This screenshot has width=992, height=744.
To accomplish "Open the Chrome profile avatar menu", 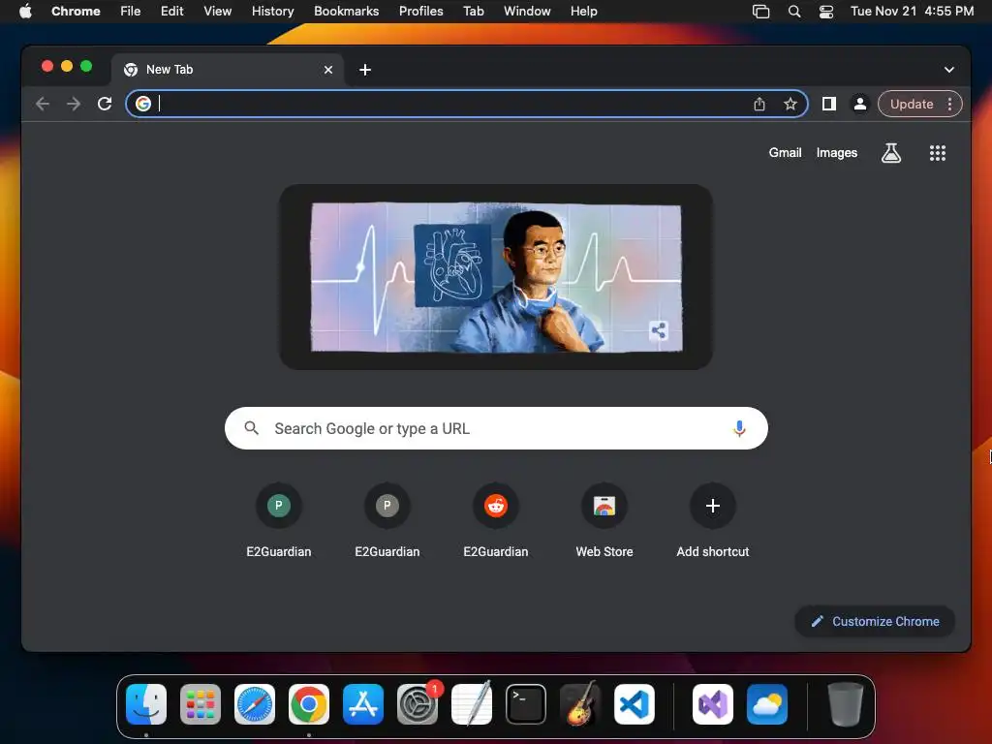I will pos(860,104).
